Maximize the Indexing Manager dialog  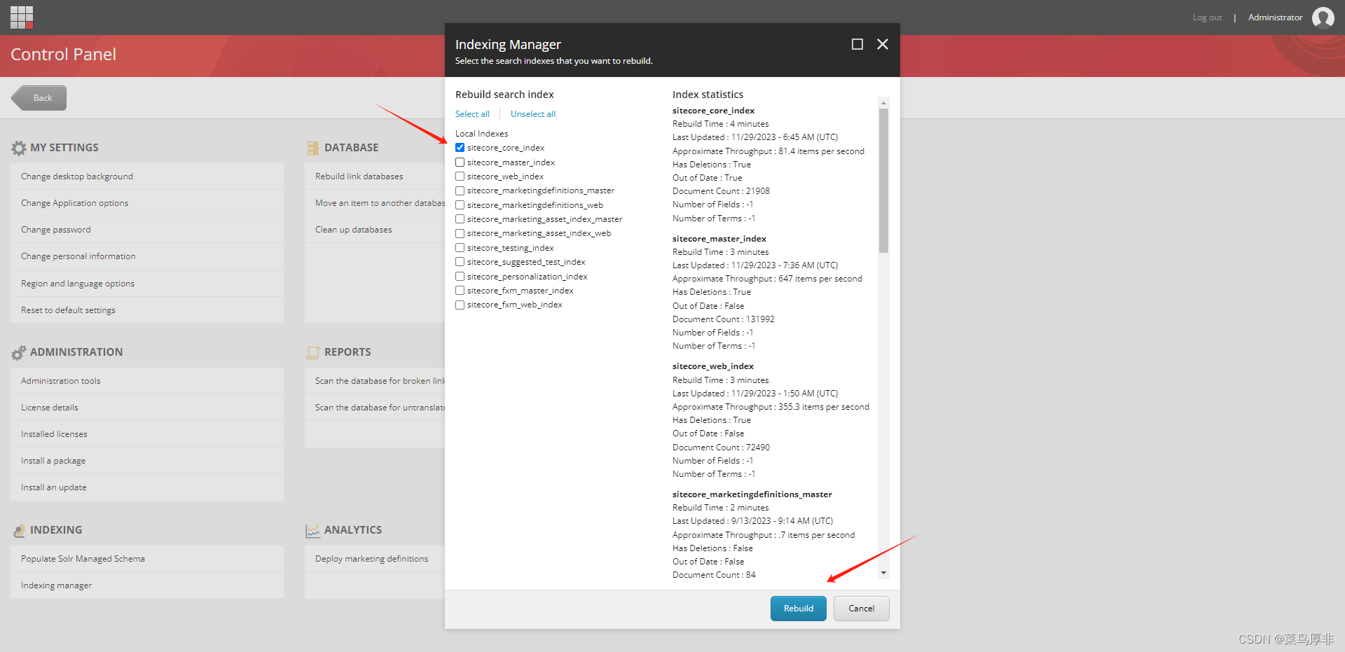click(x=857, y=44)
